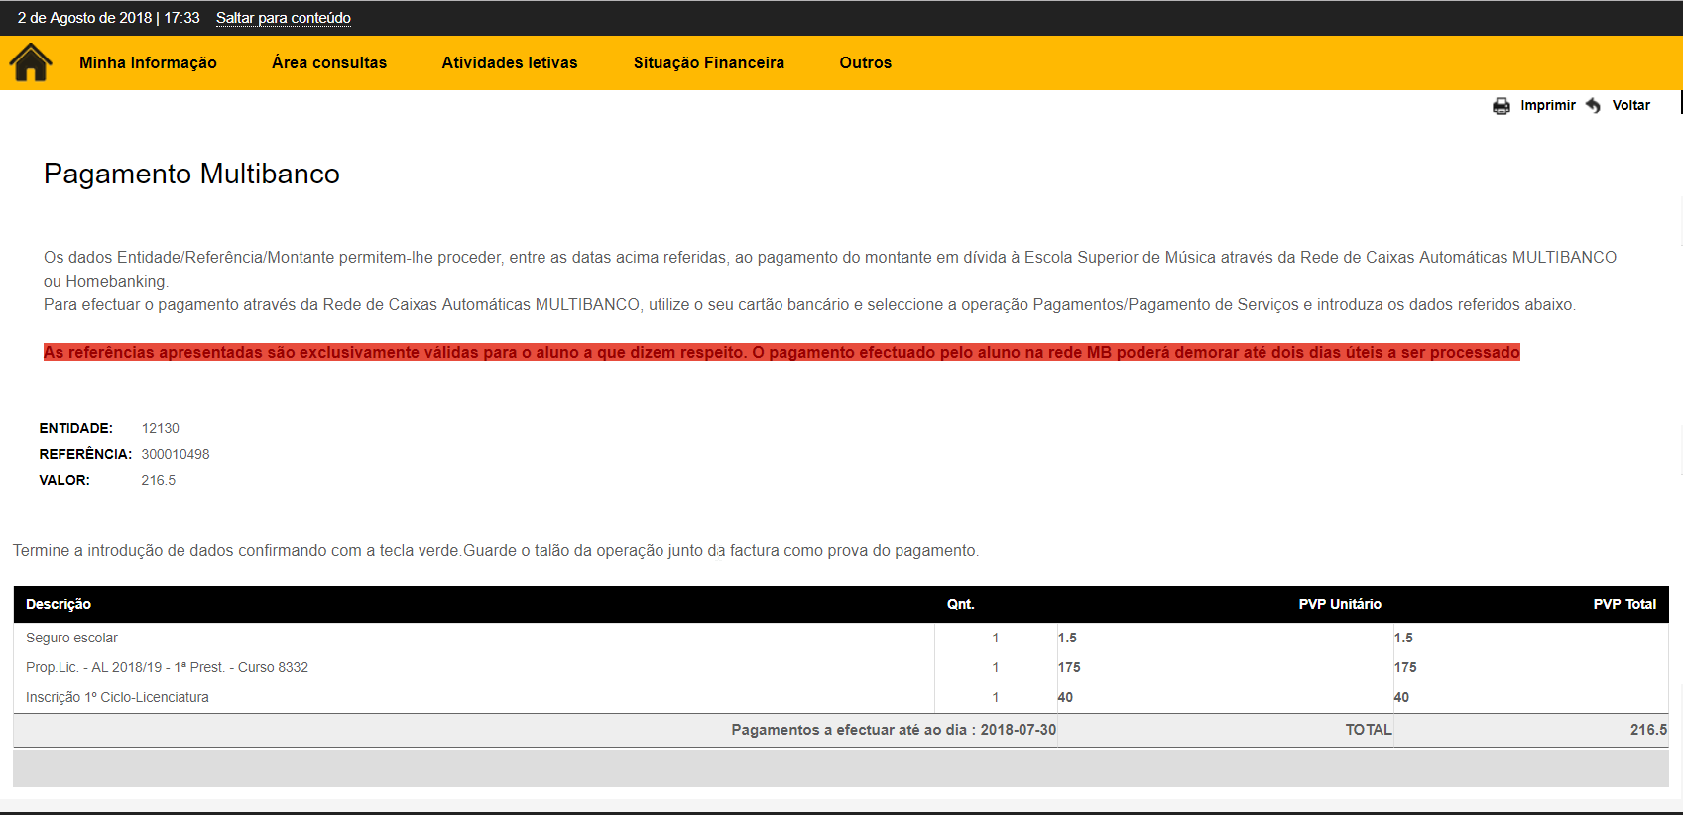Click quantity 1 in Seguro escolar row

[996, 638]
